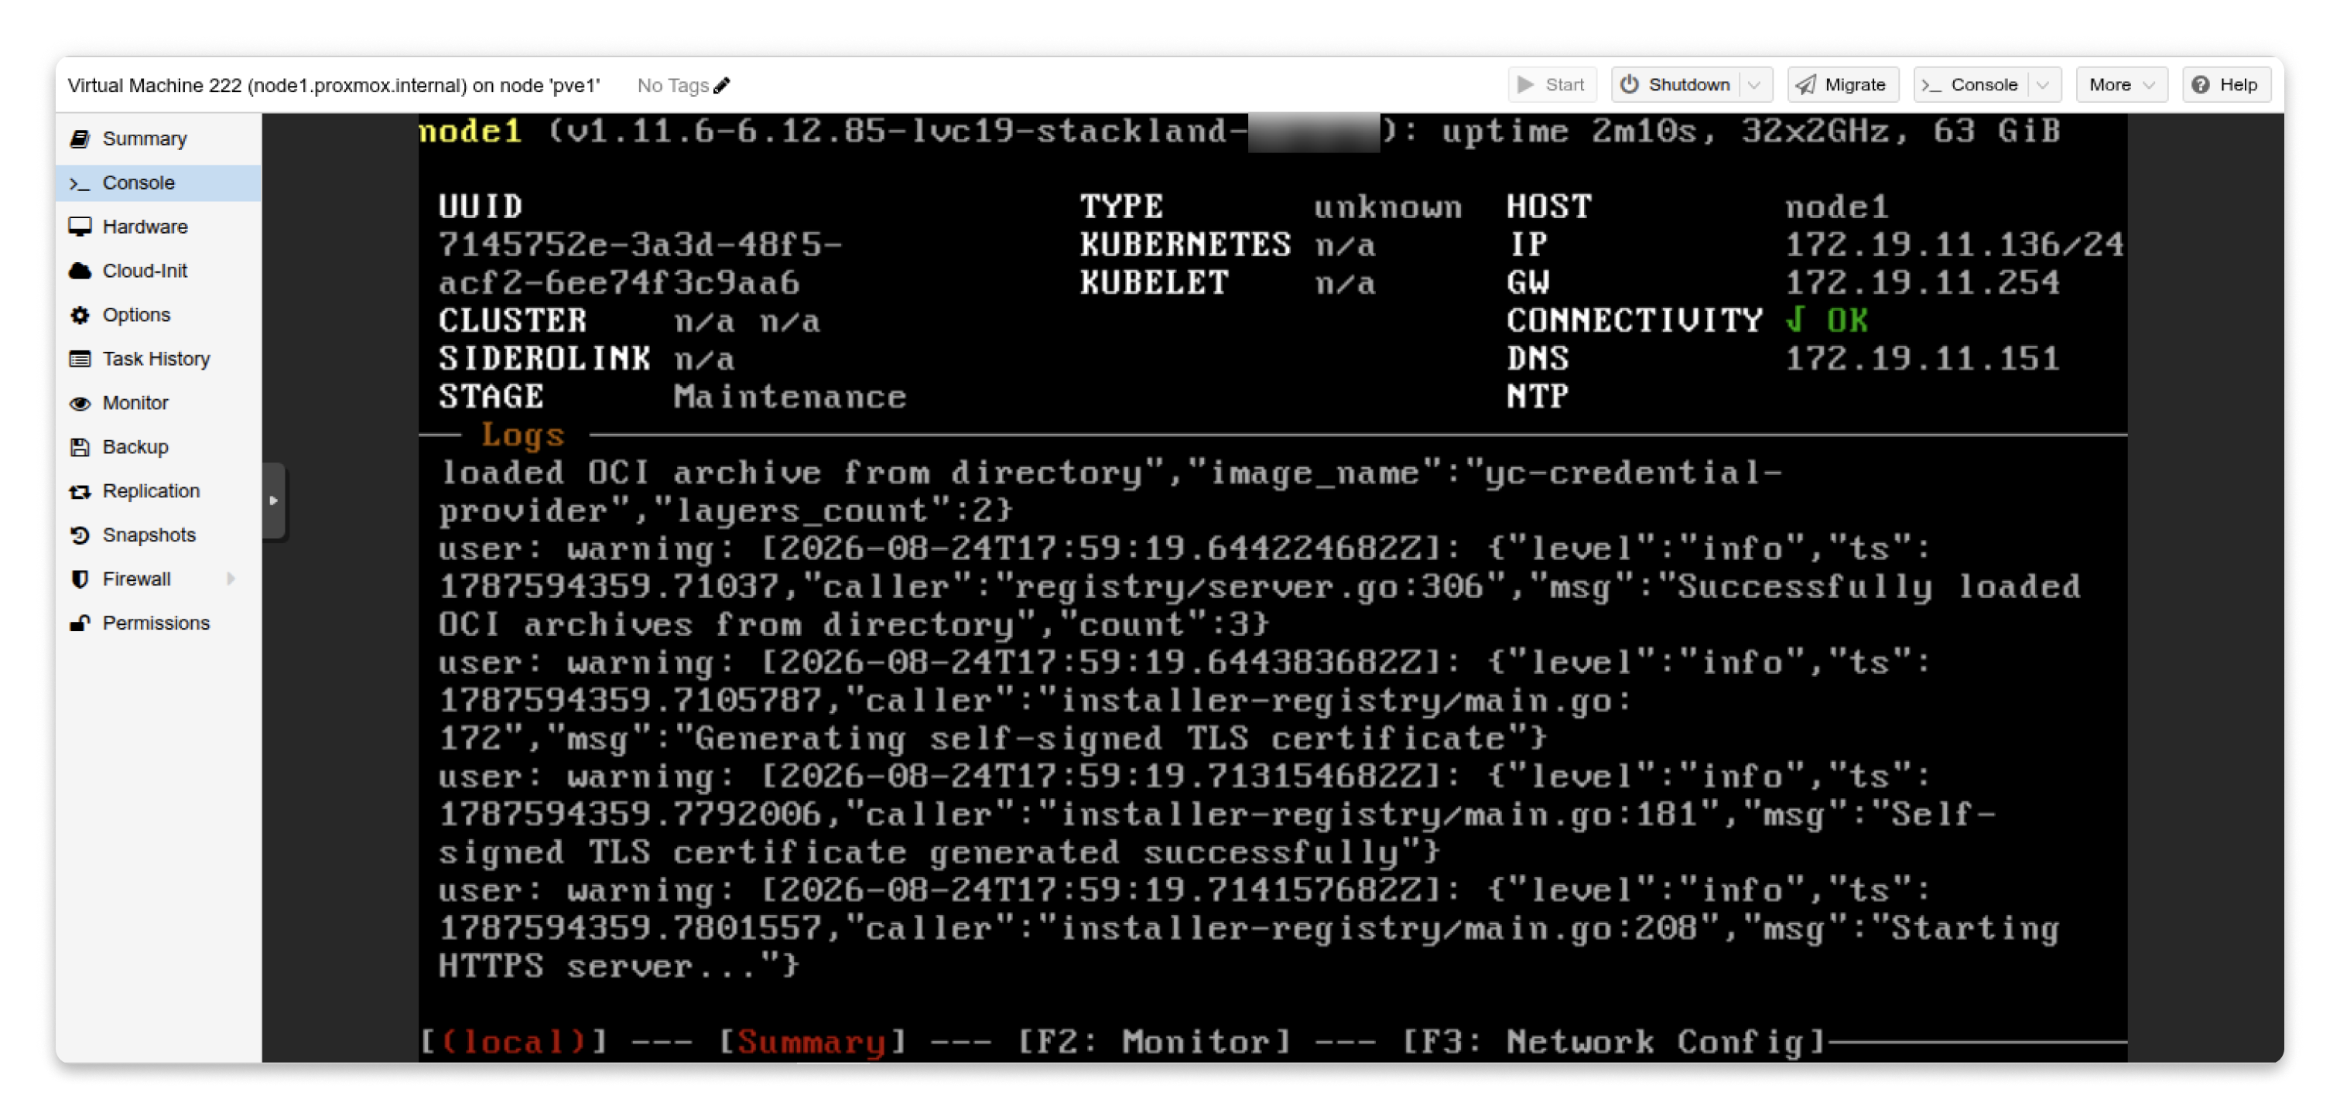Viewport: 2340px width, 1120px height.
Task: Click the DNS value 172.19.11.151
Action: 1922,359
